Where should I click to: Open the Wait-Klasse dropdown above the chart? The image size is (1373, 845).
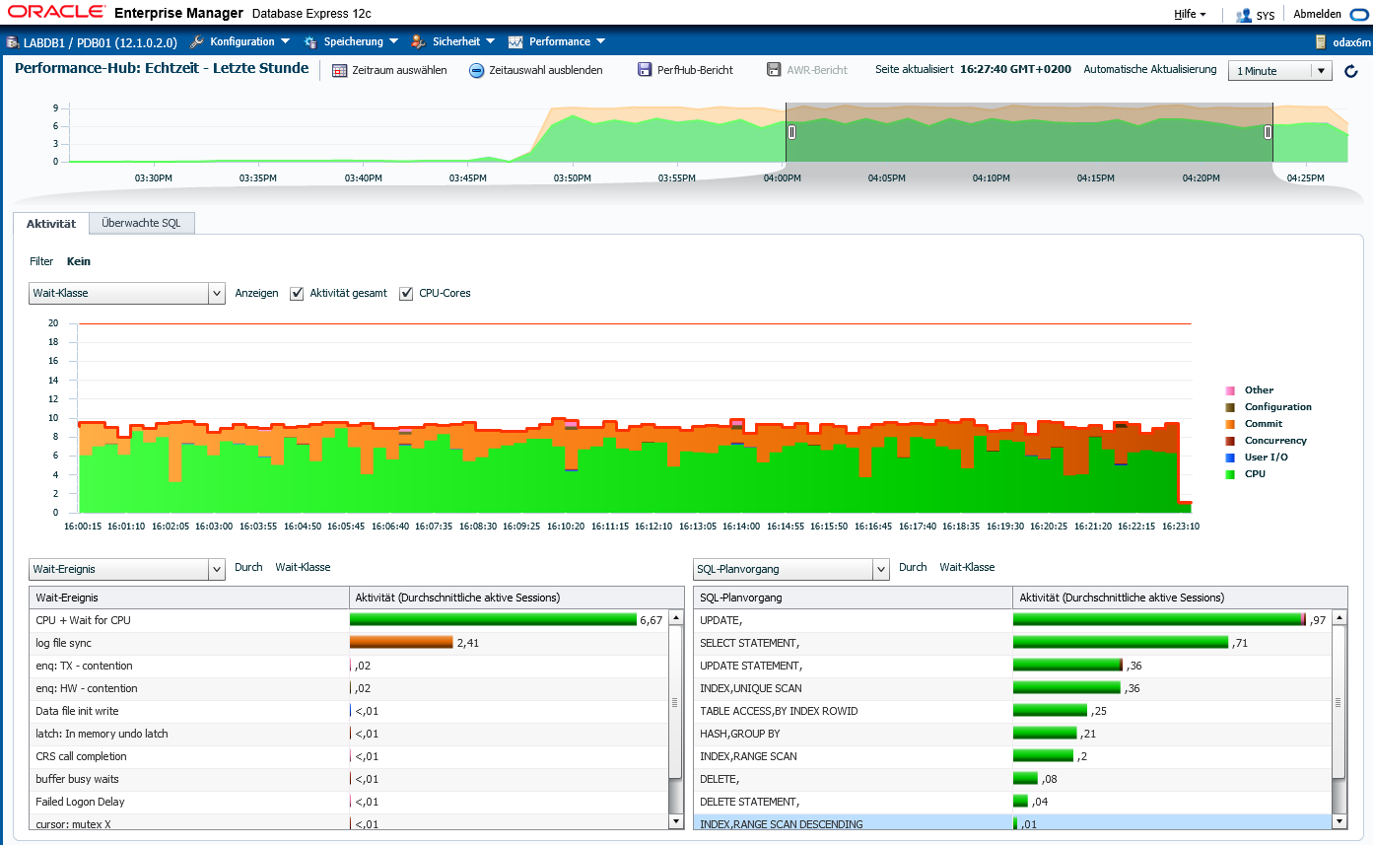[x=128, y=293]
